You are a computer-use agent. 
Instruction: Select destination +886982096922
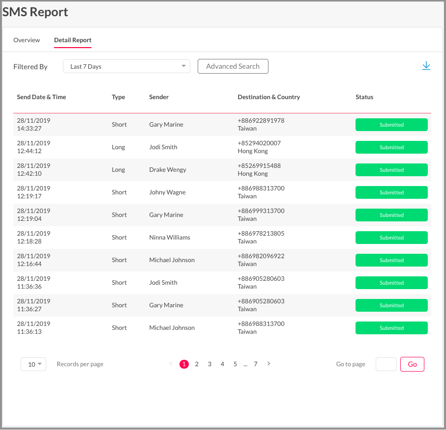(x=261, y=256)
